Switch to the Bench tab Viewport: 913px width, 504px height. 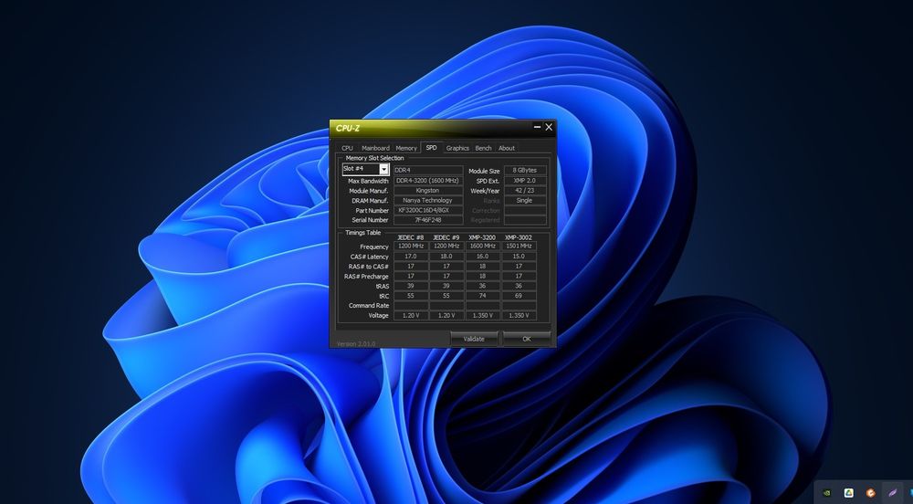[x=483, y=148]
